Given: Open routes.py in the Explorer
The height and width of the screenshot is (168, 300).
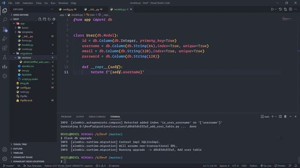Looking at the screenshot, I should point(27,49).
